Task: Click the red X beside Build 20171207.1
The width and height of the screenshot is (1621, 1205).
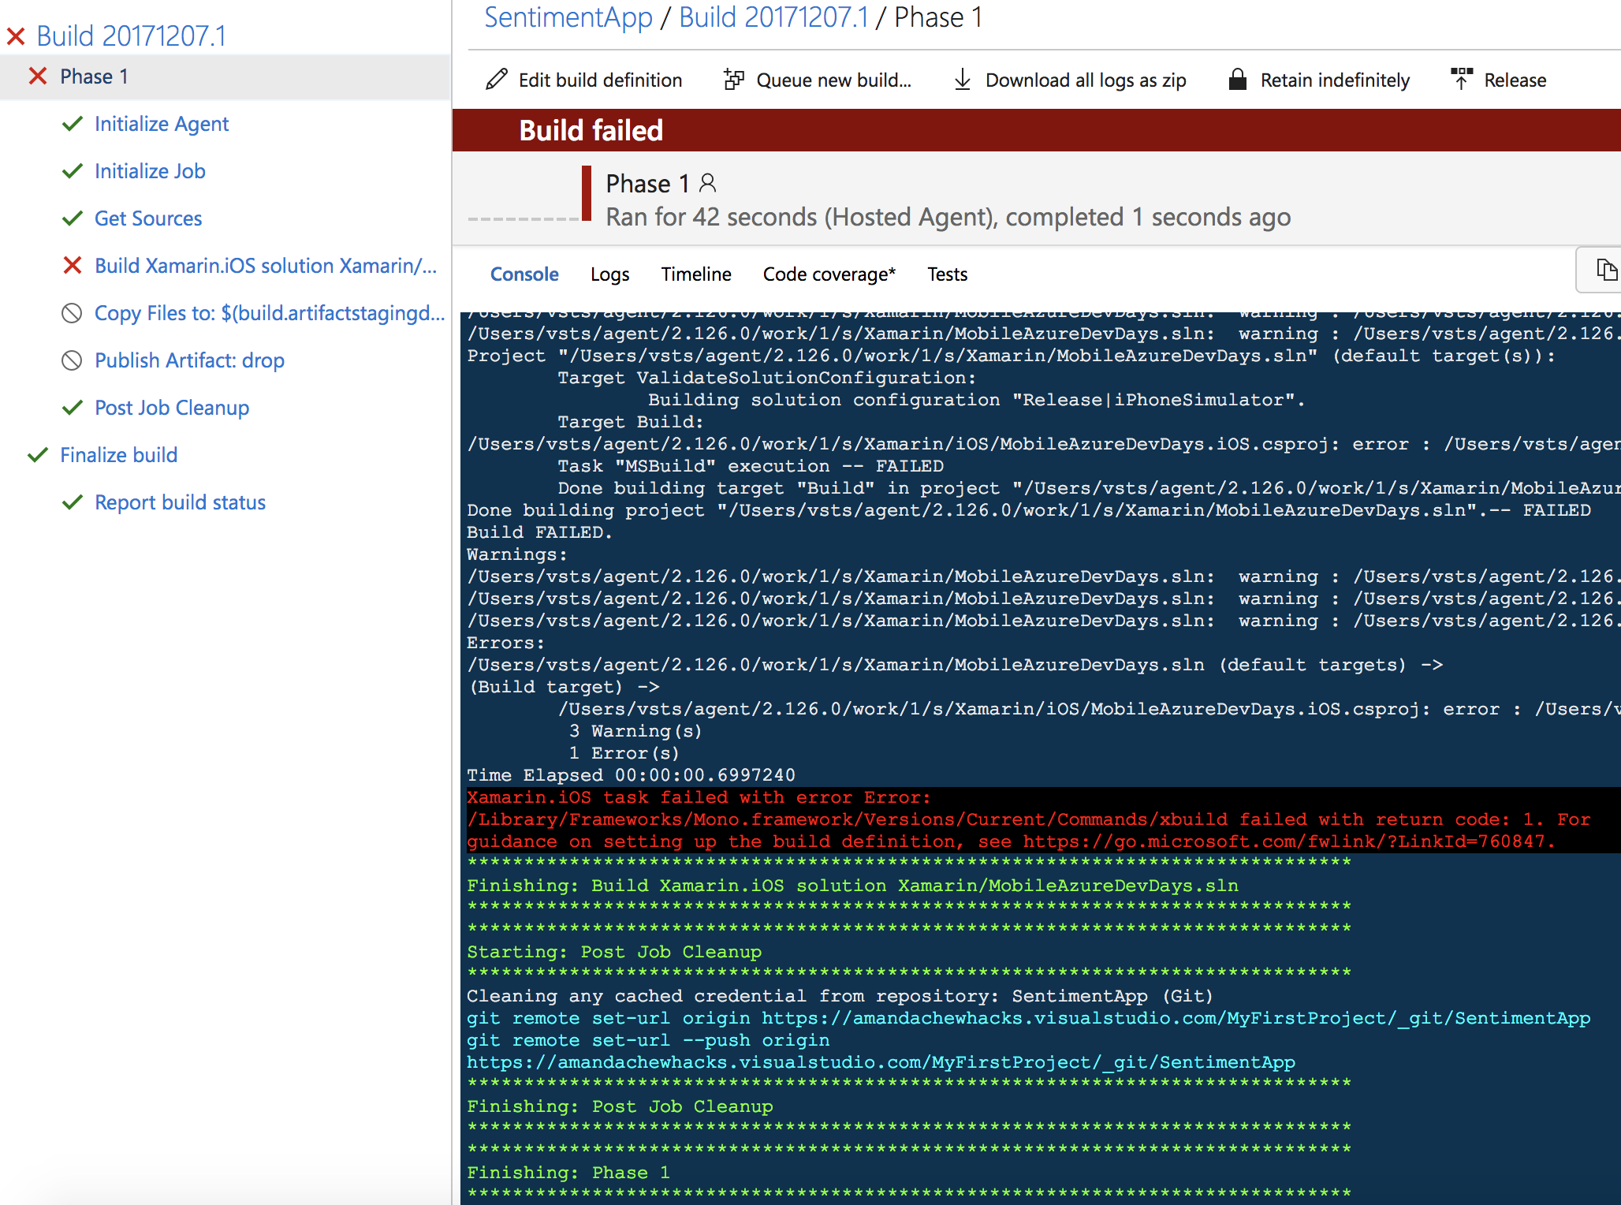Action: (x=16, y=36)
